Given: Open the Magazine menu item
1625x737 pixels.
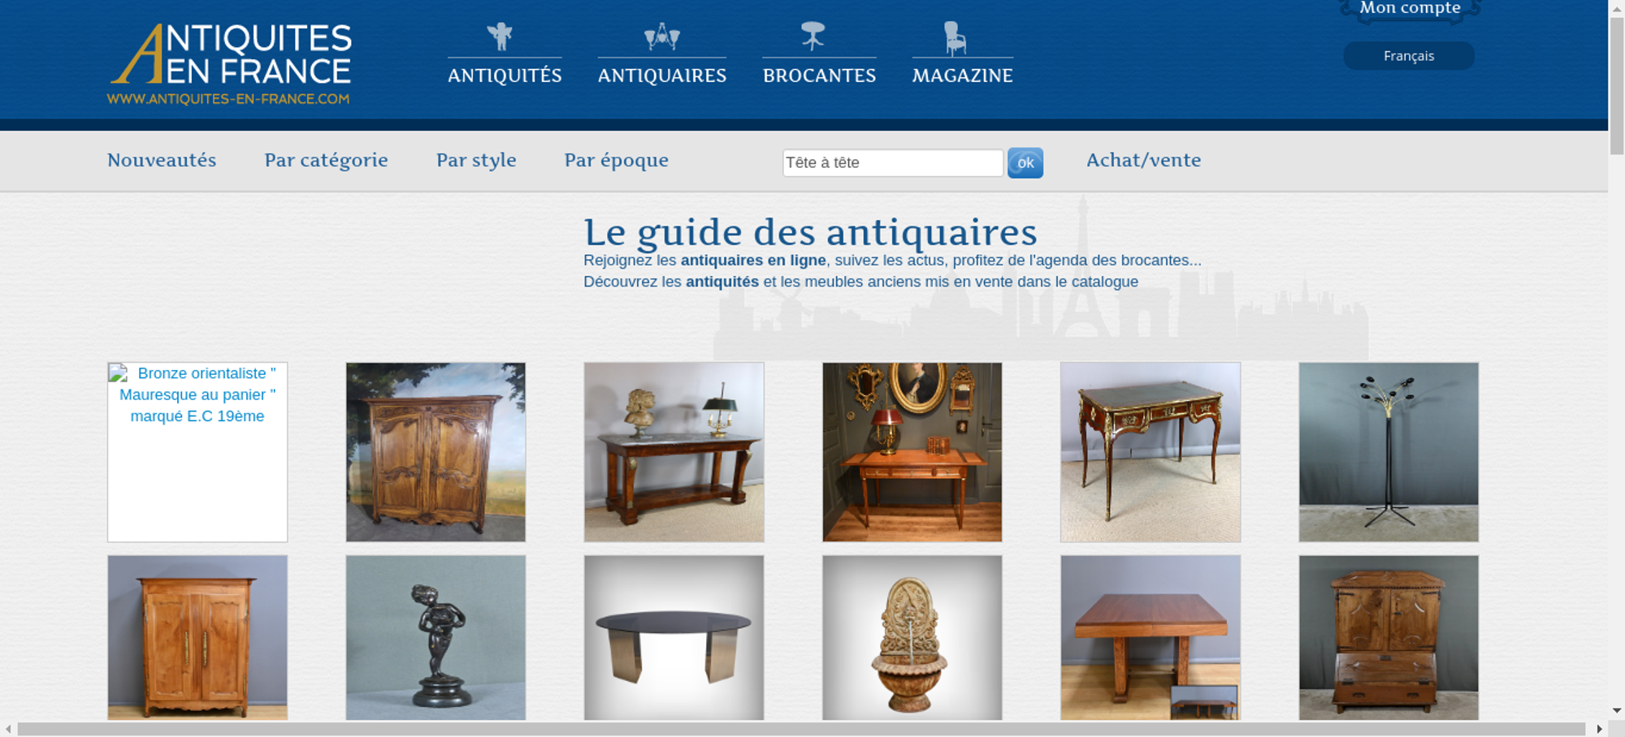Looking at the screenshot, I should 963,75.
